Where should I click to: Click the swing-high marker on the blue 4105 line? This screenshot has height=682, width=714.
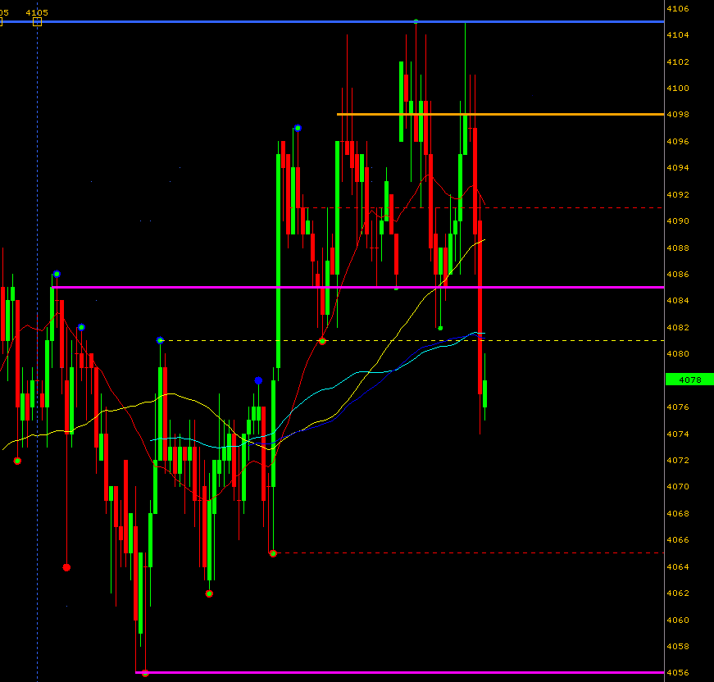416,21
